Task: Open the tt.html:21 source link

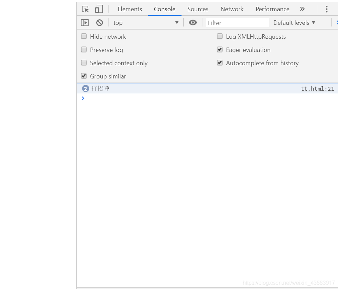Action: [317, 89]
